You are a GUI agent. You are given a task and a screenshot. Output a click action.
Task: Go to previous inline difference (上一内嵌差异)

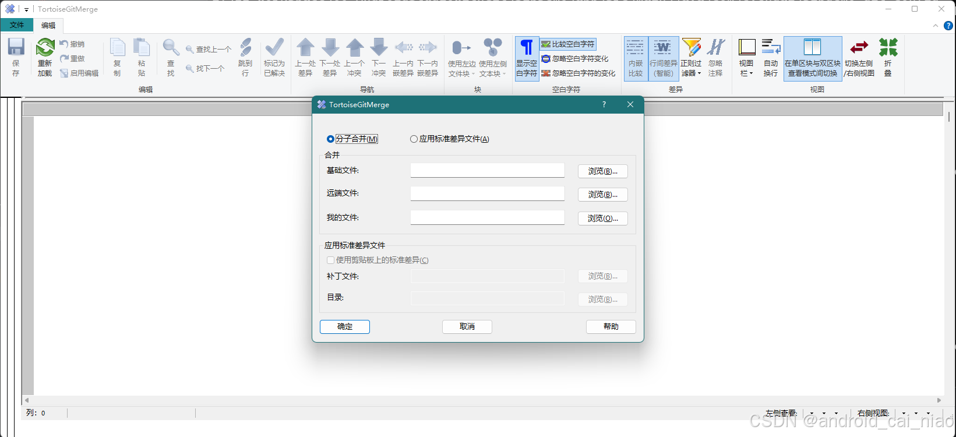click(x=403, y=48)
